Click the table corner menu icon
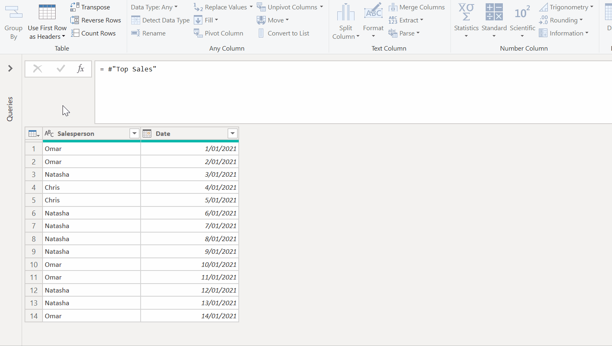Image resolution: width=612 pixels, height=346 pixels. [x=34, y=133]
